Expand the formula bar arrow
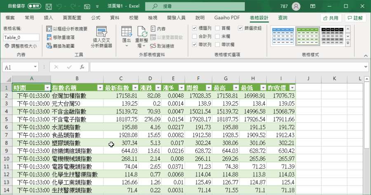 pos(366,67)
